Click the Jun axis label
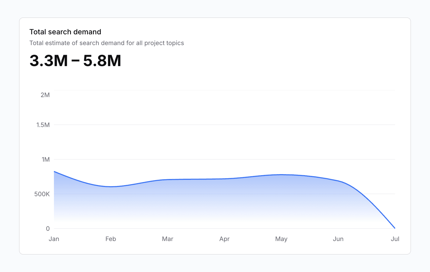The height and width of the screenshot is (272, 430). coord(338,239)
